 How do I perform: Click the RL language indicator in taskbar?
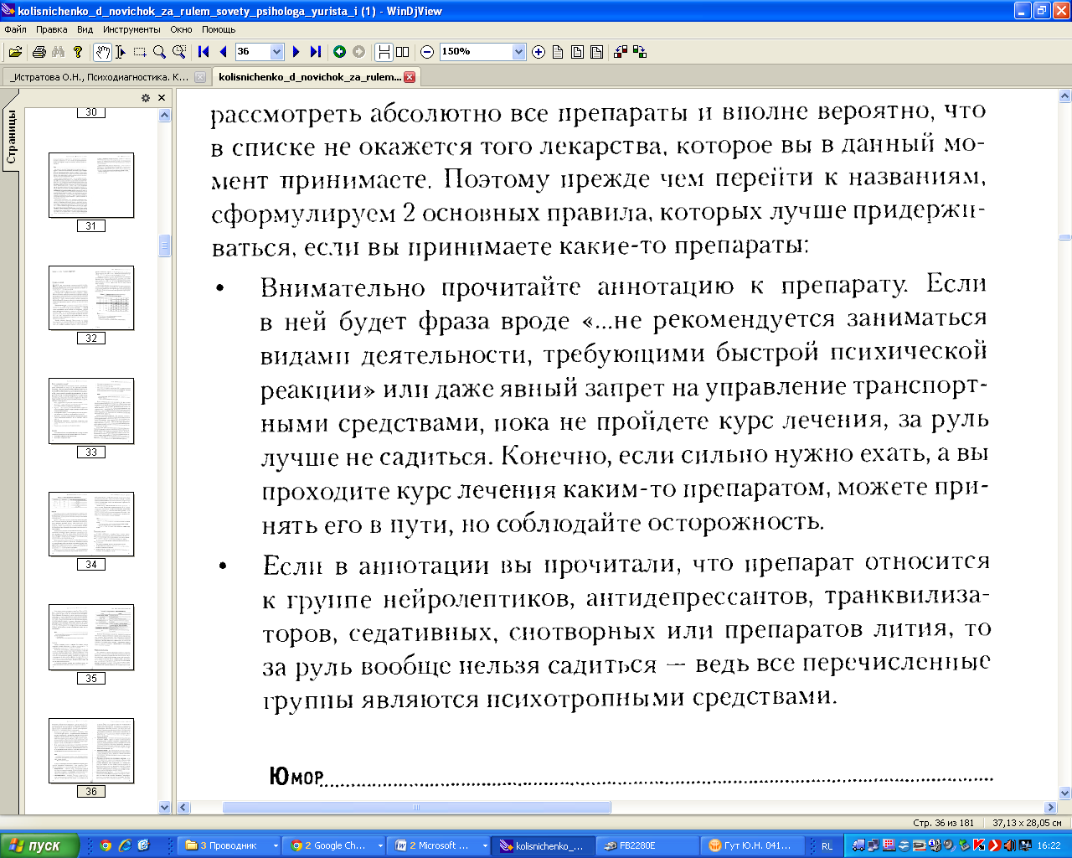827,846
